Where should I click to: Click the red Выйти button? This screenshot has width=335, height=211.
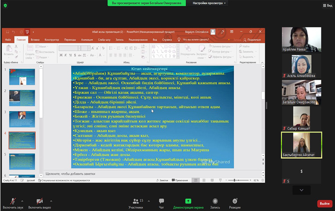click(325, 204)
